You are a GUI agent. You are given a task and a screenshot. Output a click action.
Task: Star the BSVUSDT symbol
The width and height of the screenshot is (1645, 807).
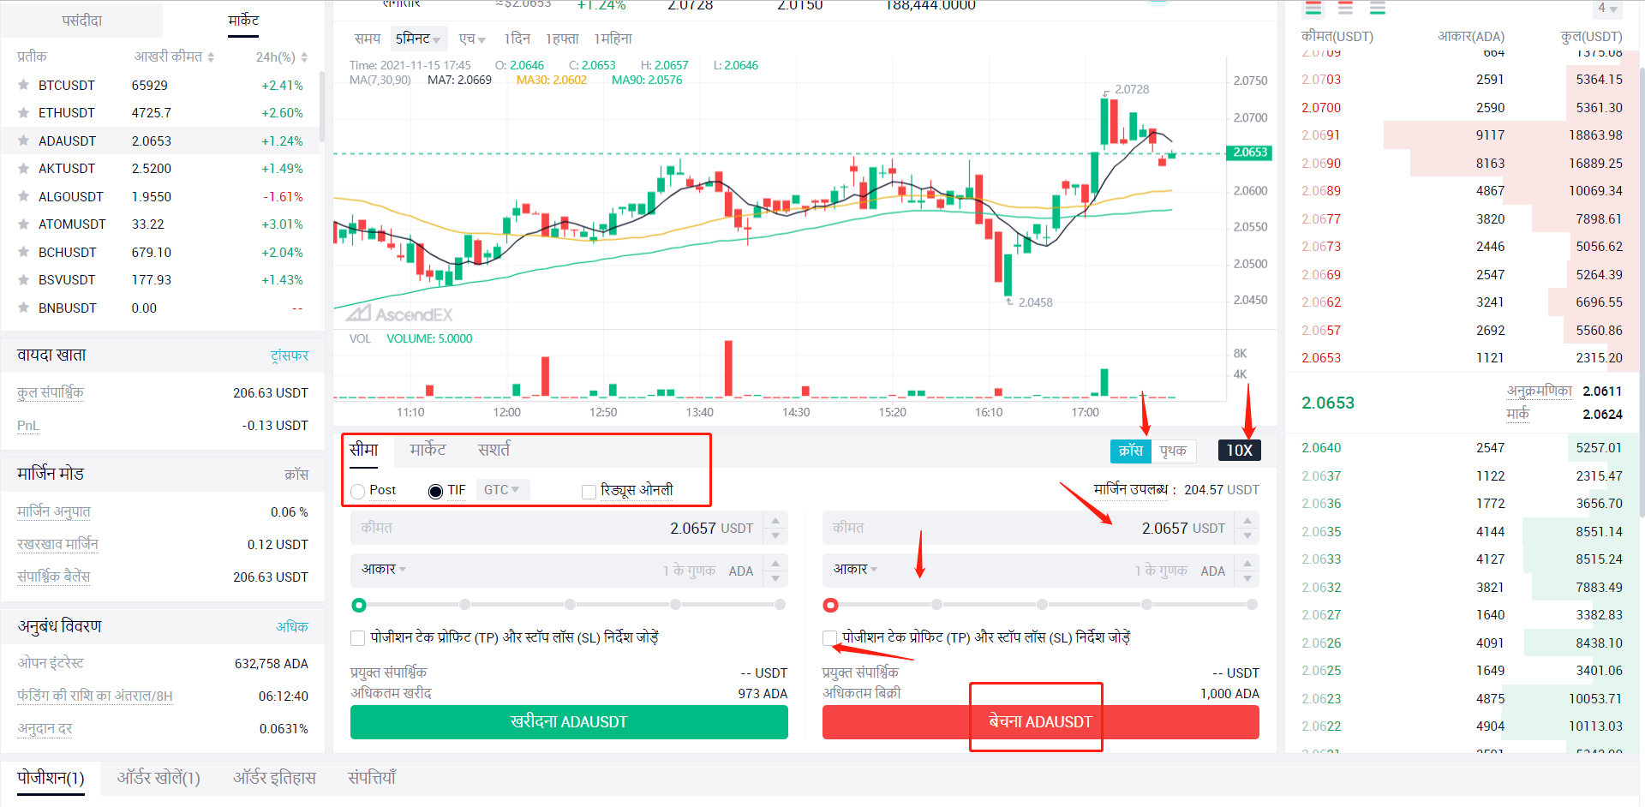point(24,279)
